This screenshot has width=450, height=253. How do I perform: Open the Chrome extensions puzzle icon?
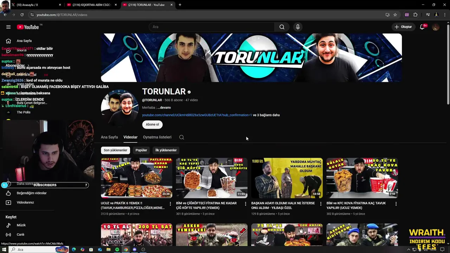click(416, 15)
